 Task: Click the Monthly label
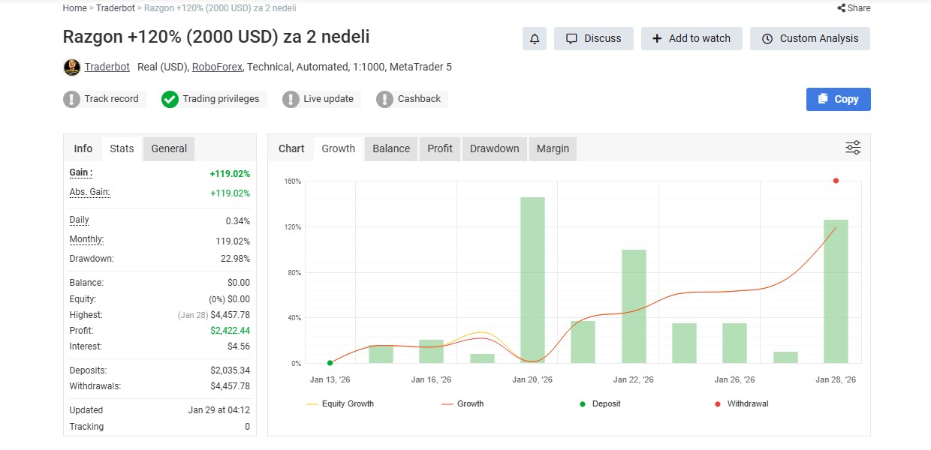(86, 239)
